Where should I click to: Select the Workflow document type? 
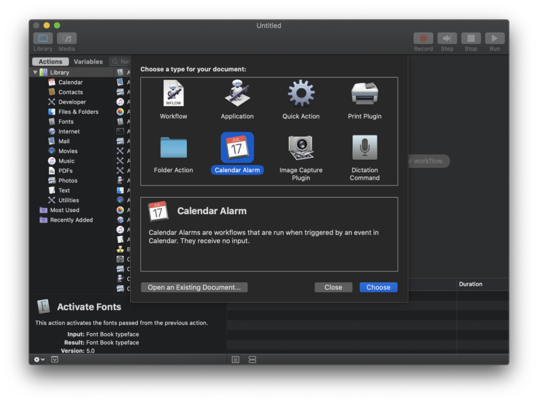[x=173, y=100]
